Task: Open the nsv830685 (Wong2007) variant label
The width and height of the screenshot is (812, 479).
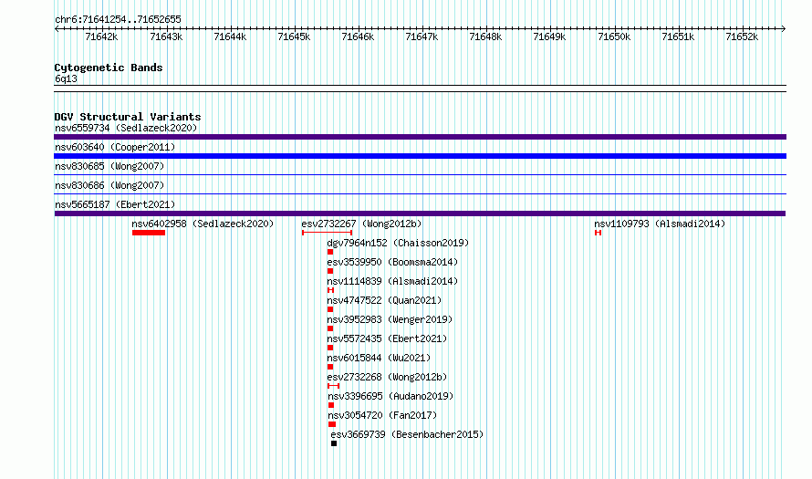Action: [x=109, y=166]
